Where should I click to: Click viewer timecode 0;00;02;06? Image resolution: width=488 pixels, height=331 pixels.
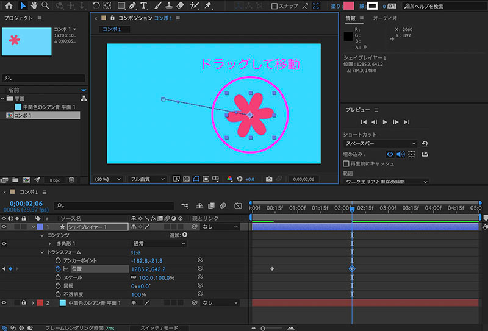tap(303, 179)
